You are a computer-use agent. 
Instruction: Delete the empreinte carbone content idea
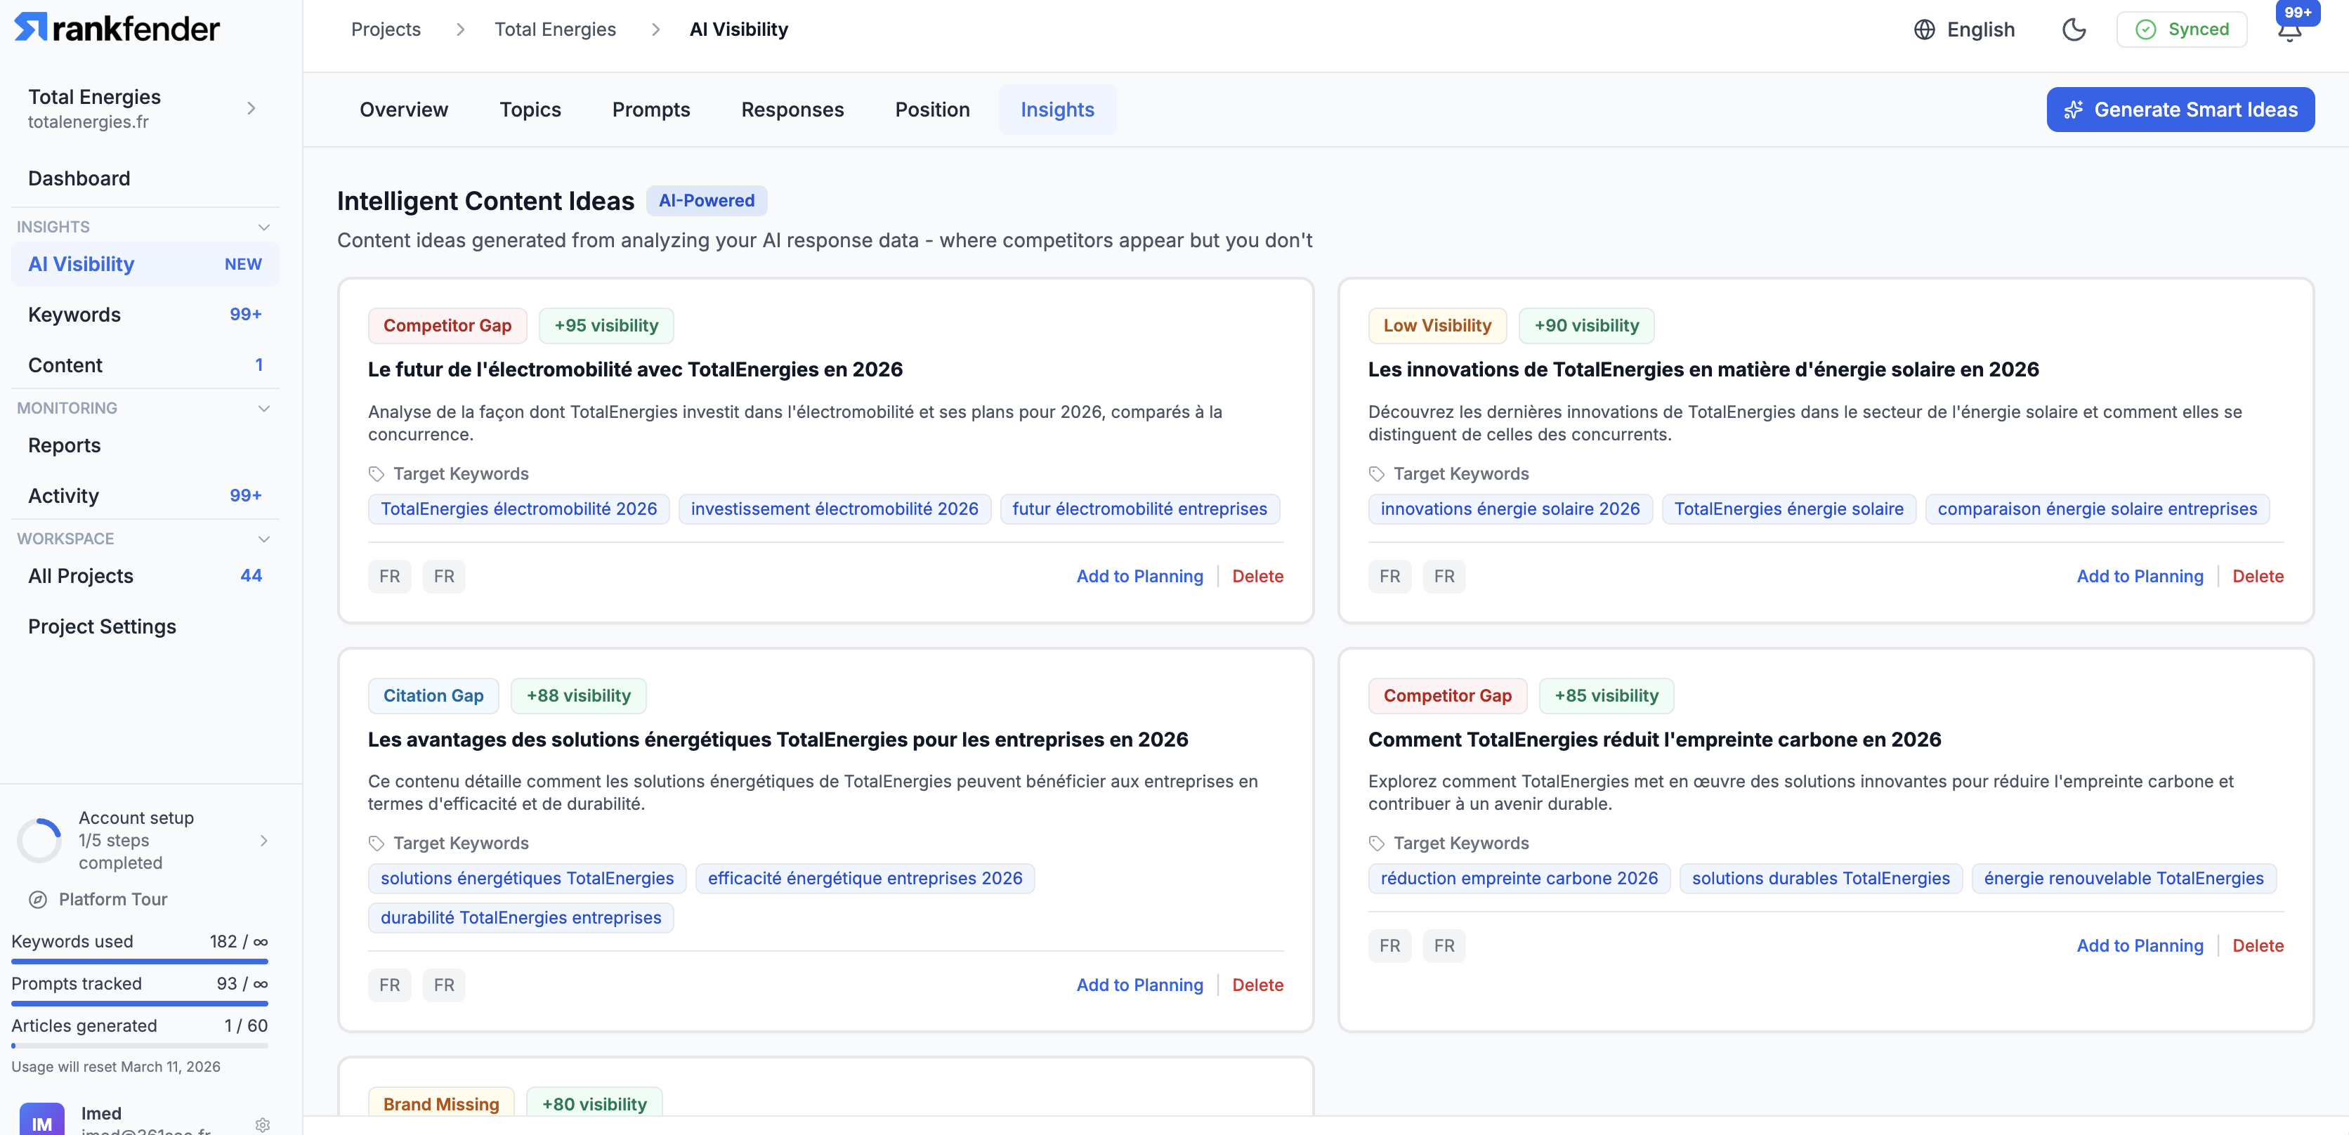click(x=2257, y=945)
